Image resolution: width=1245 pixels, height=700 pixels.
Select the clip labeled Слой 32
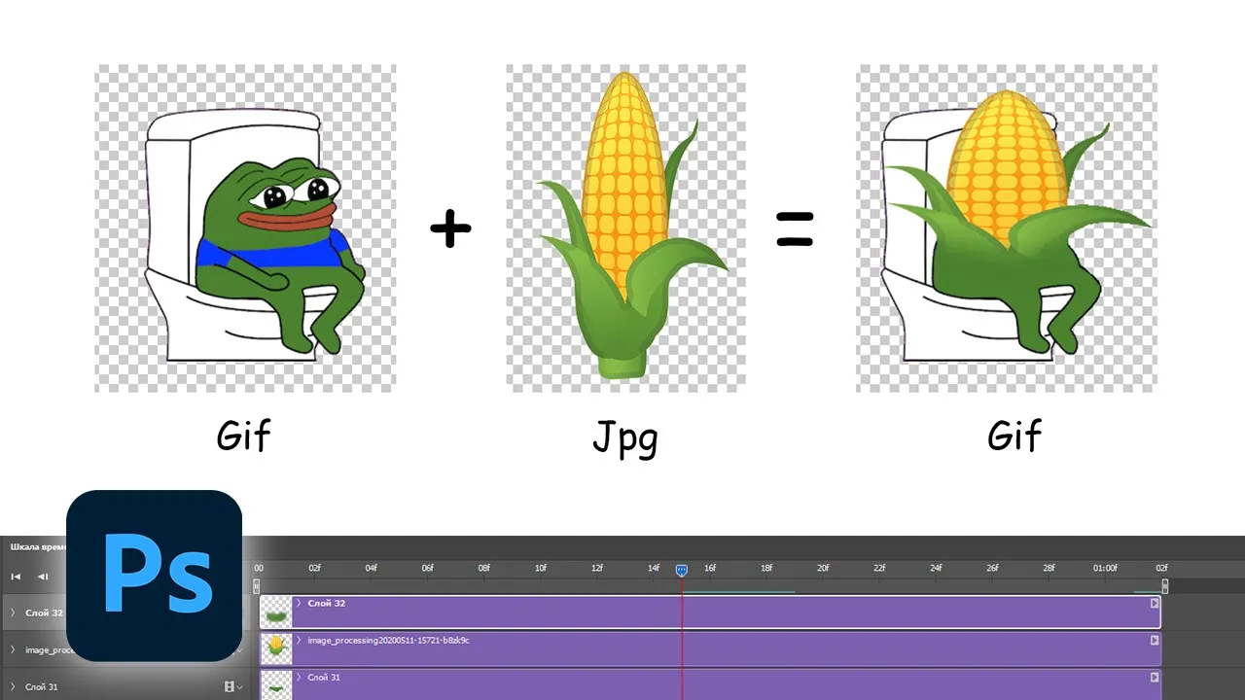[x=710, y=612]
